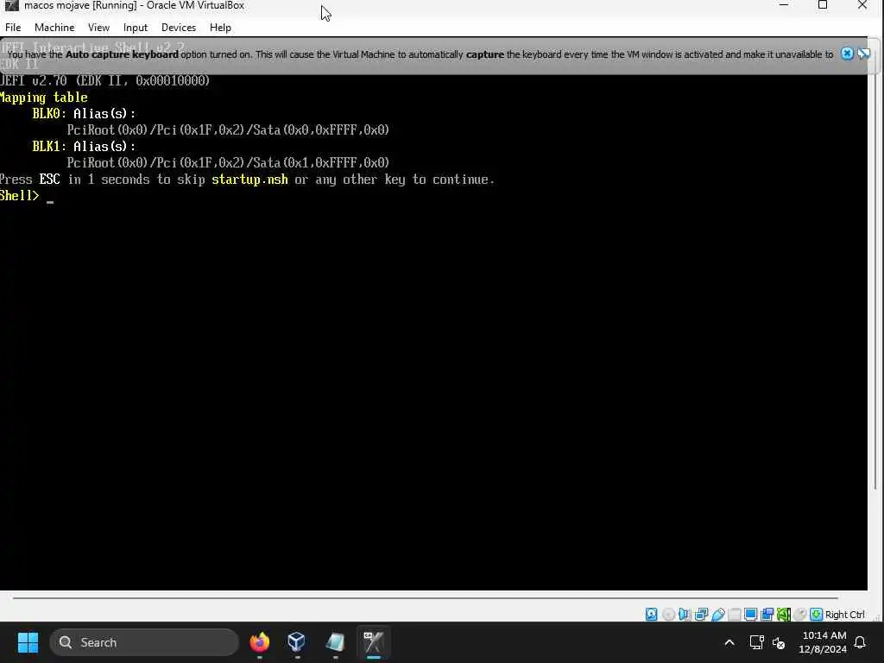Open the Devices menu
Viewport: 884px width, 663px height.
click(x=179, y=27)
